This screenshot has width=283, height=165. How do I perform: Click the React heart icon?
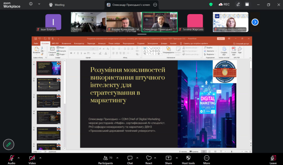[x=149, y=158]
